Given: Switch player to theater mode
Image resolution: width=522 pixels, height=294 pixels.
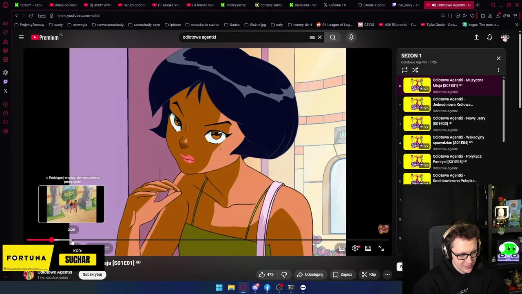Looking at the screenshot, I should pos(368,248).
